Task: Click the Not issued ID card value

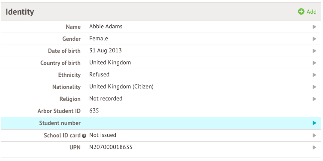Action: 103,135
